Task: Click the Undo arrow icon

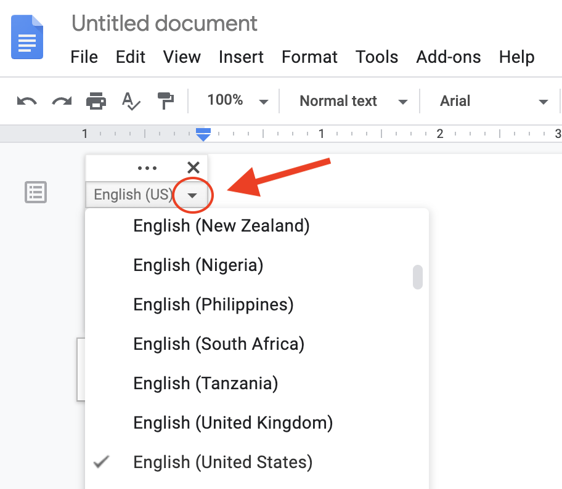Action: pos(26,101)
